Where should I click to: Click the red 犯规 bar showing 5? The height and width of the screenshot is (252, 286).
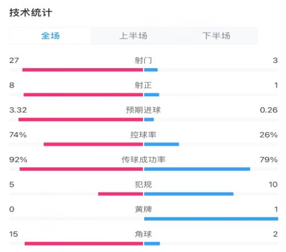pos(121,194)
